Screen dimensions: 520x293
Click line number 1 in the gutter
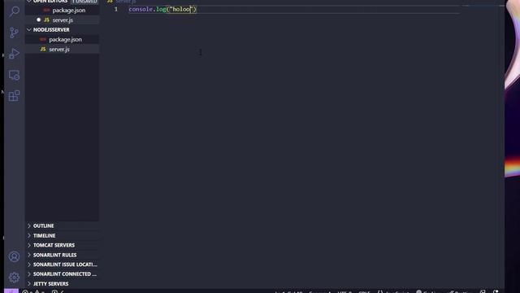[116, 9]
